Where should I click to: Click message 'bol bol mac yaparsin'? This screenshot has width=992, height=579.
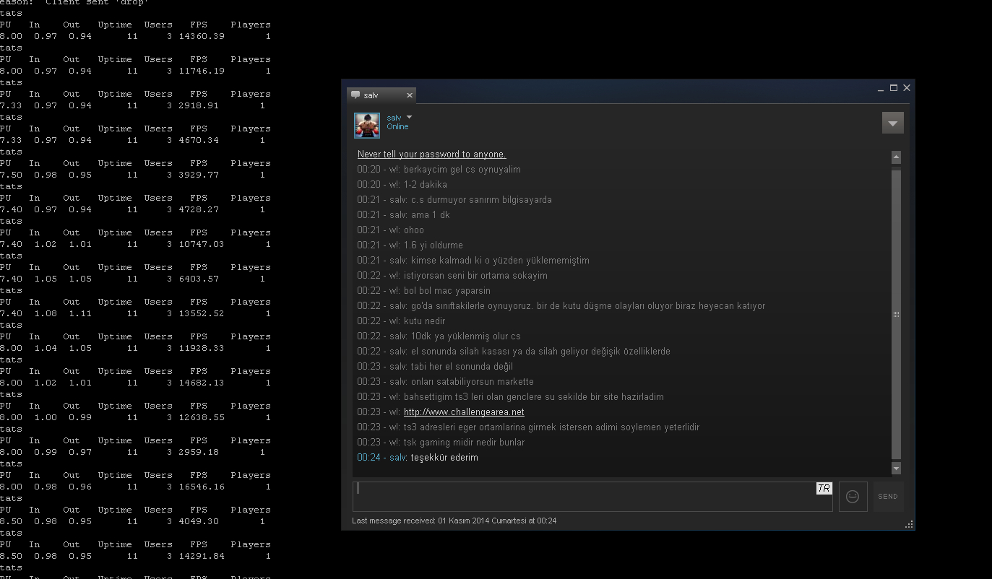pos(447,291)
